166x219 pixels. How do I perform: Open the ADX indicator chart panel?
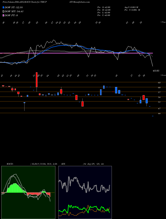[x=85, y=192]
